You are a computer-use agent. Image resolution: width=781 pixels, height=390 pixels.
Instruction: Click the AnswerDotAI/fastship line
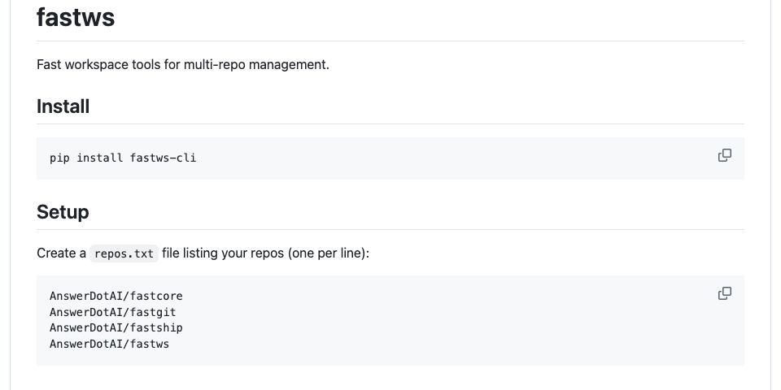tap(116, 327)
